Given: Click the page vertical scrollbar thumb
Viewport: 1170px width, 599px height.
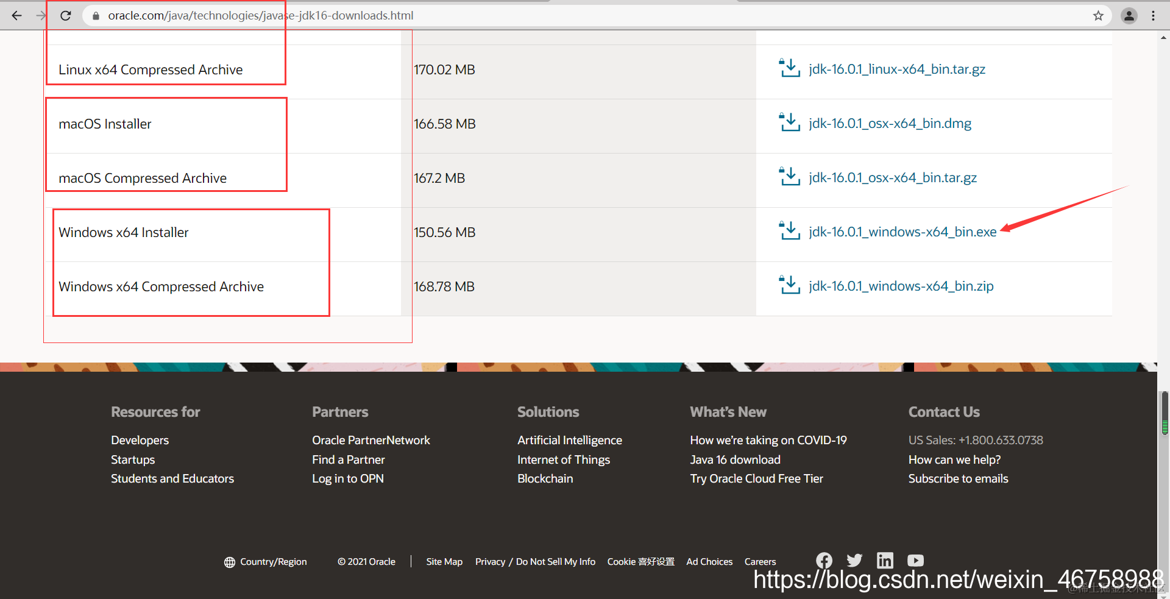Looking at the screenshot, I should [1165, 413].
